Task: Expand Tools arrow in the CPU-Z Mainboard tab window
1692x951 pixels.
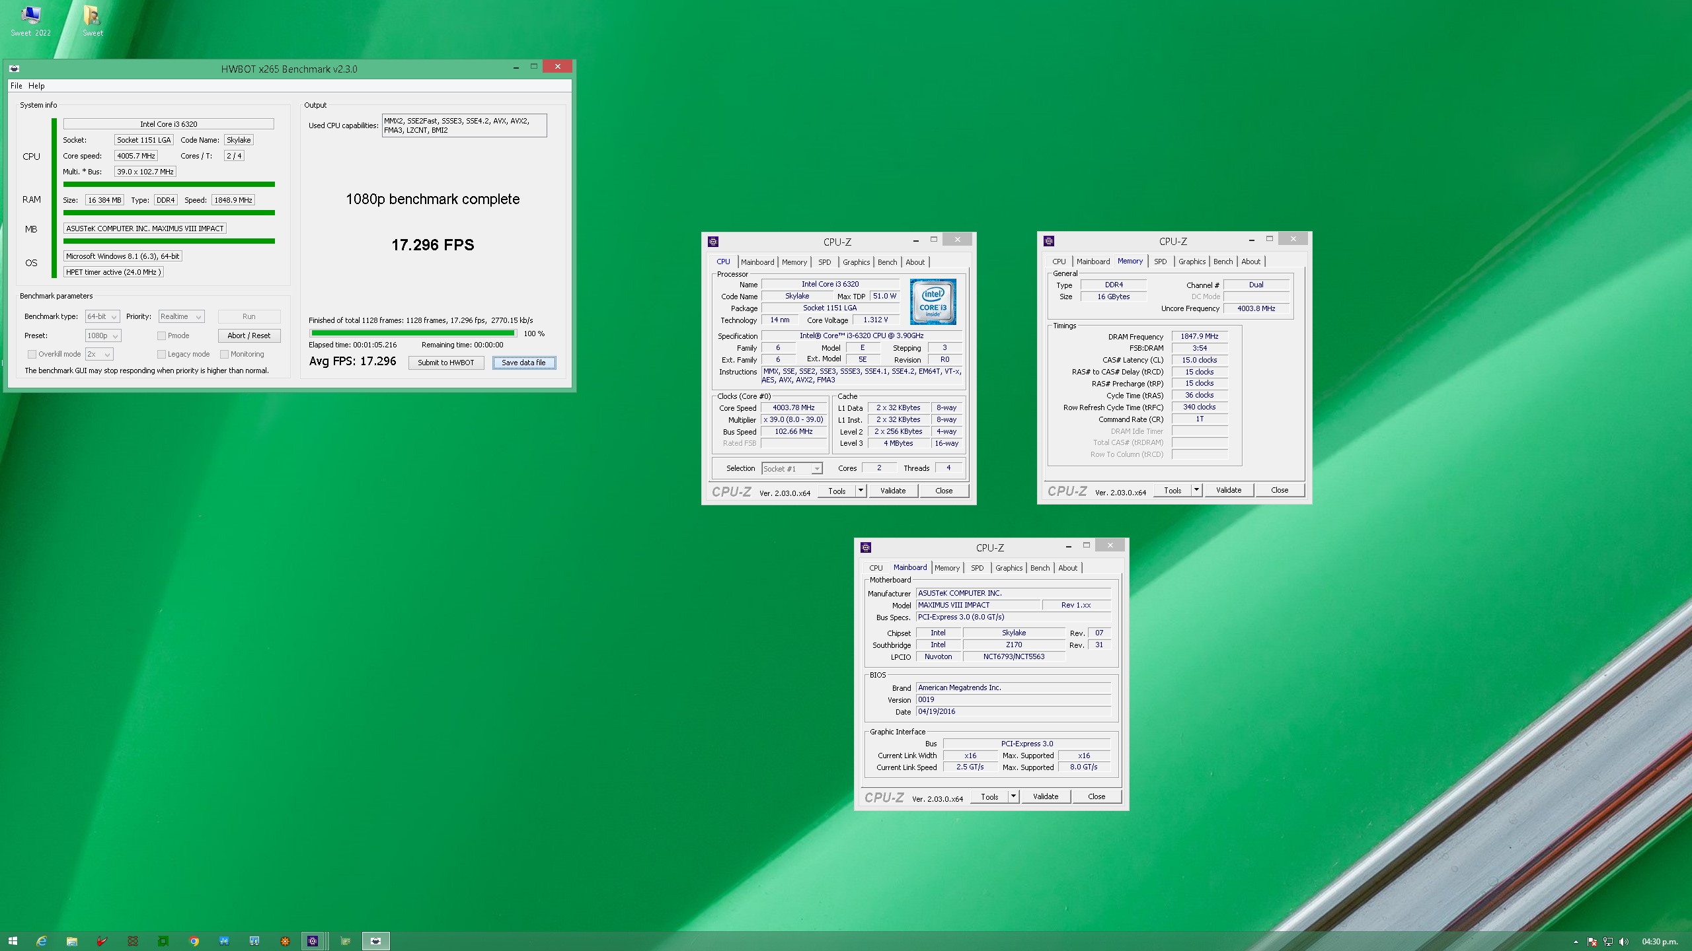Action: tap(1013, 796)
